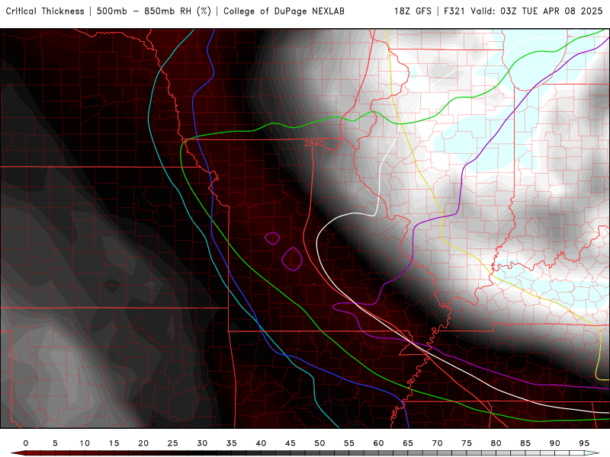This screenshot has width=610, height=457.
Task: Click the colorbar value "35"
Action: click(232, 443)
